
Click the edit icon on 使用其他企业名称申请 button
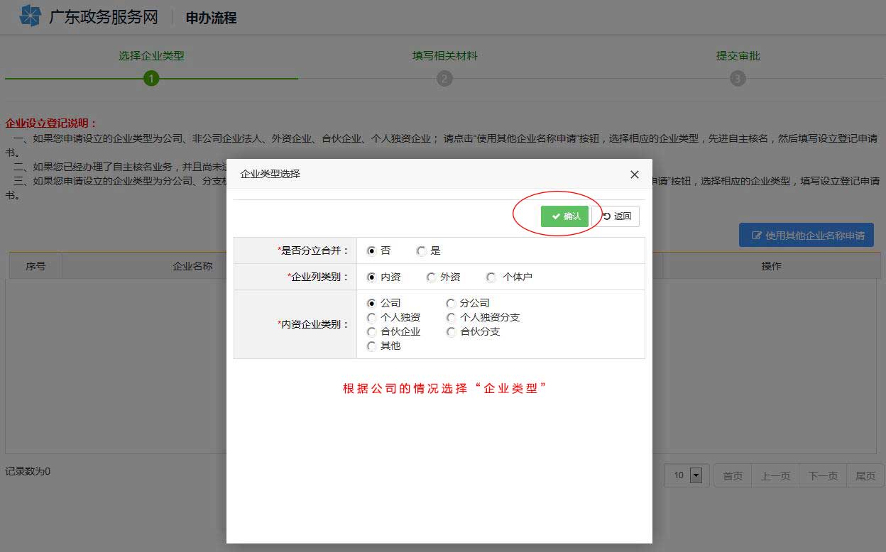coord(758,235)
